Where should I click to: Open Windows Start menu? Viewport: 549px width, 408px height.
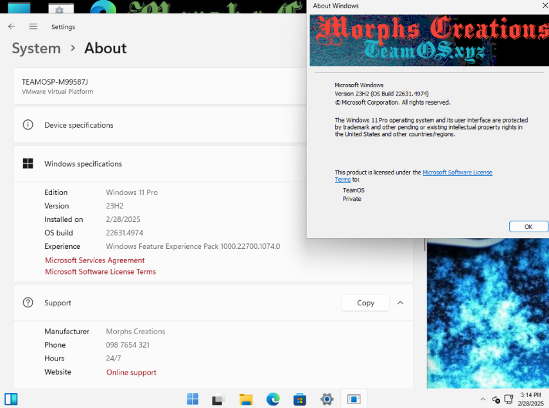click(x=193, y=399)
